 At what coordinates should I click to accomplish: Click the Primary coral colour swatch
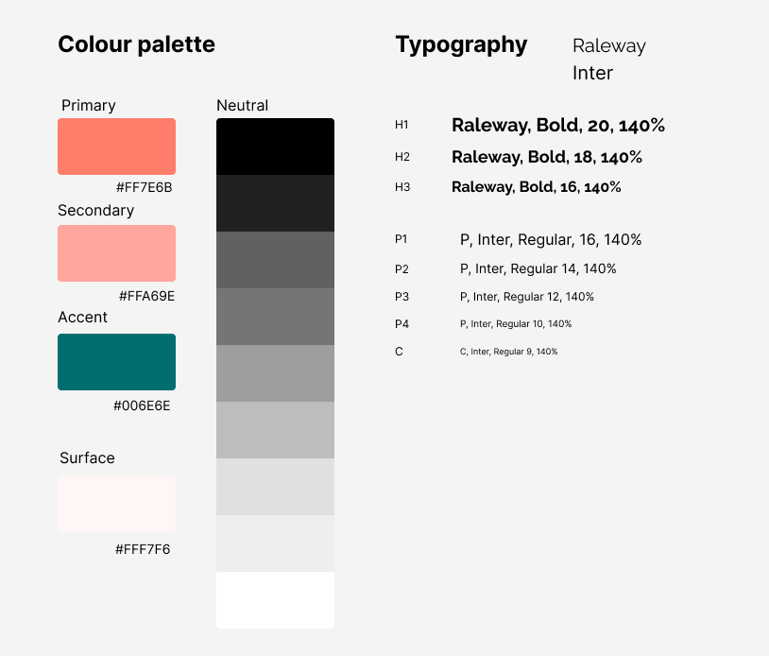(x=116, y=147)
